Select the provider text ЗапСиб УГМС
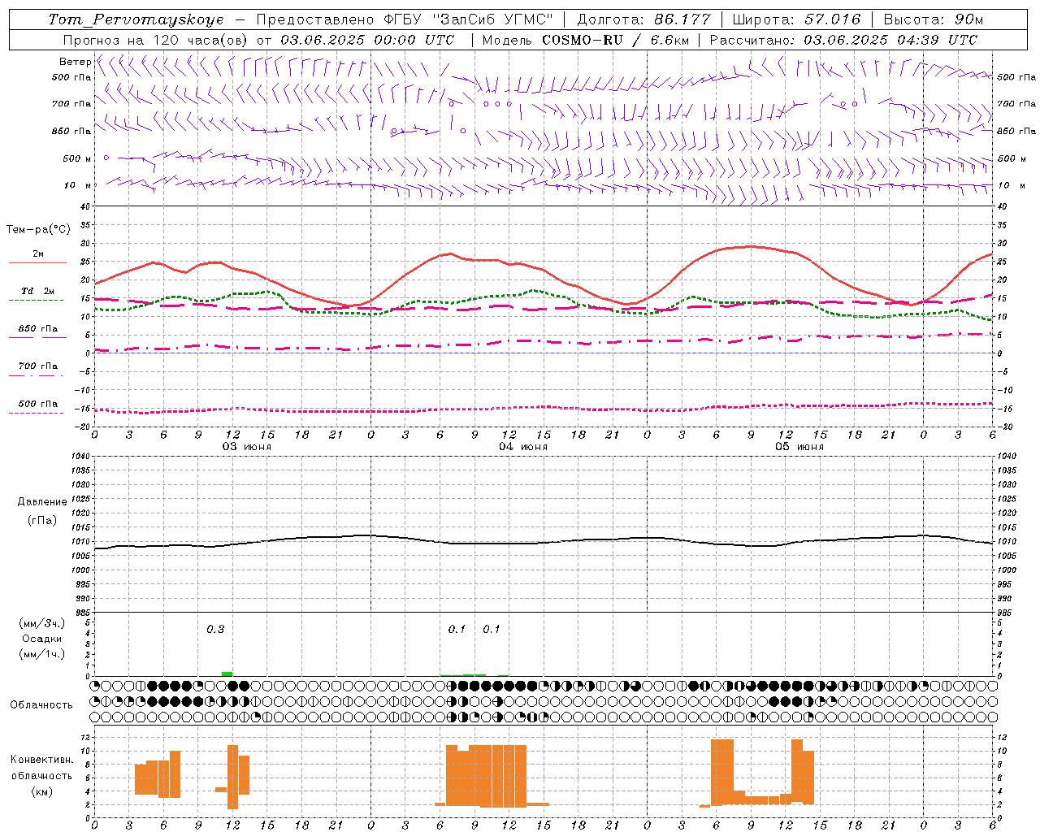The image size is (1040, 832). (x=495, y=19)
